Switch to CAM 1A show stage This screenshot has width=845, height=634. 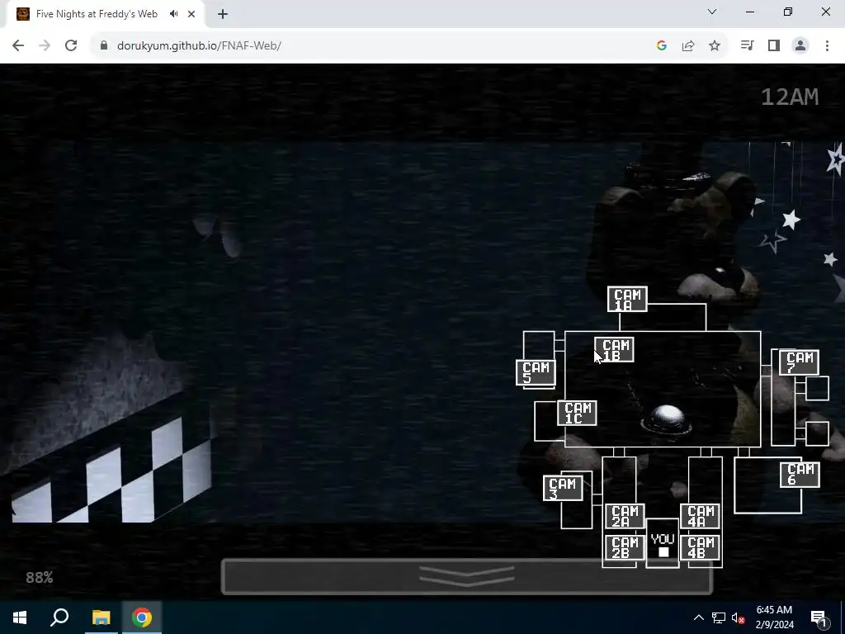(627, 299)
